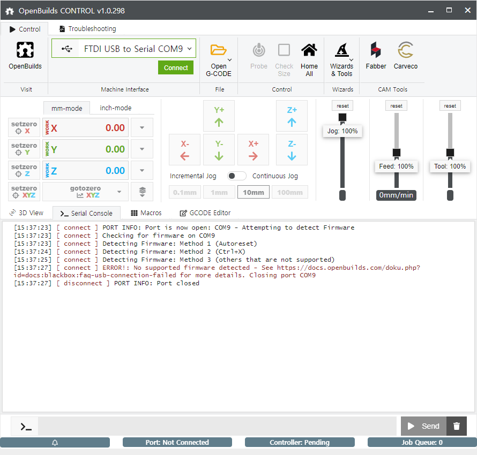Jog the X+ axis arrow

coord(253,150)
